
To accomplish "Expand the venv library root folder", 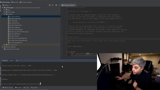I will (x=4, y=45).
